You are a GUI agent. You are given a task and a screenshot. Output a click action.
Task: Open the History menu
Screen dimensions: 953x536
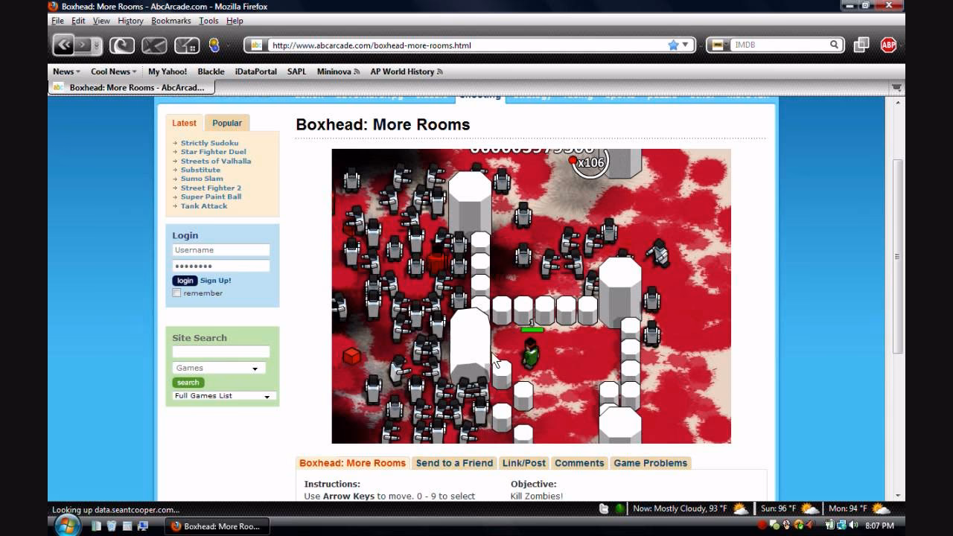(x=130, y=21)
